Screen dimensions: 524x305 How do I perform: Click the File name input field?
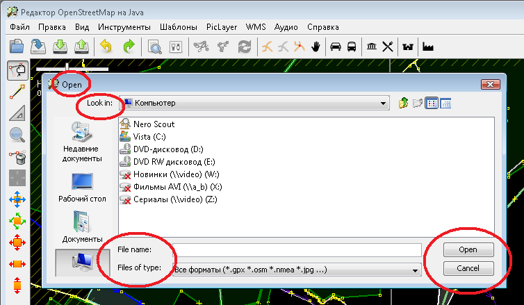click(x=297, y=249)
